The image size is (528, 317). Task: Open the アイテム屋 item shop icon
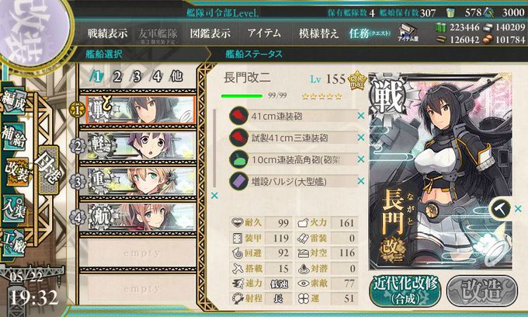pyautogui.click(x=408, y=33)
